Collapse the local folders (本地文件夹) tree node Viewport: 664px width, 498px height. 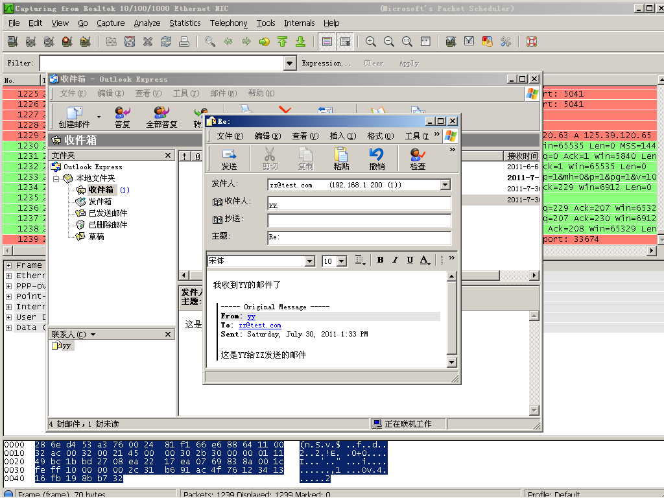56,179
